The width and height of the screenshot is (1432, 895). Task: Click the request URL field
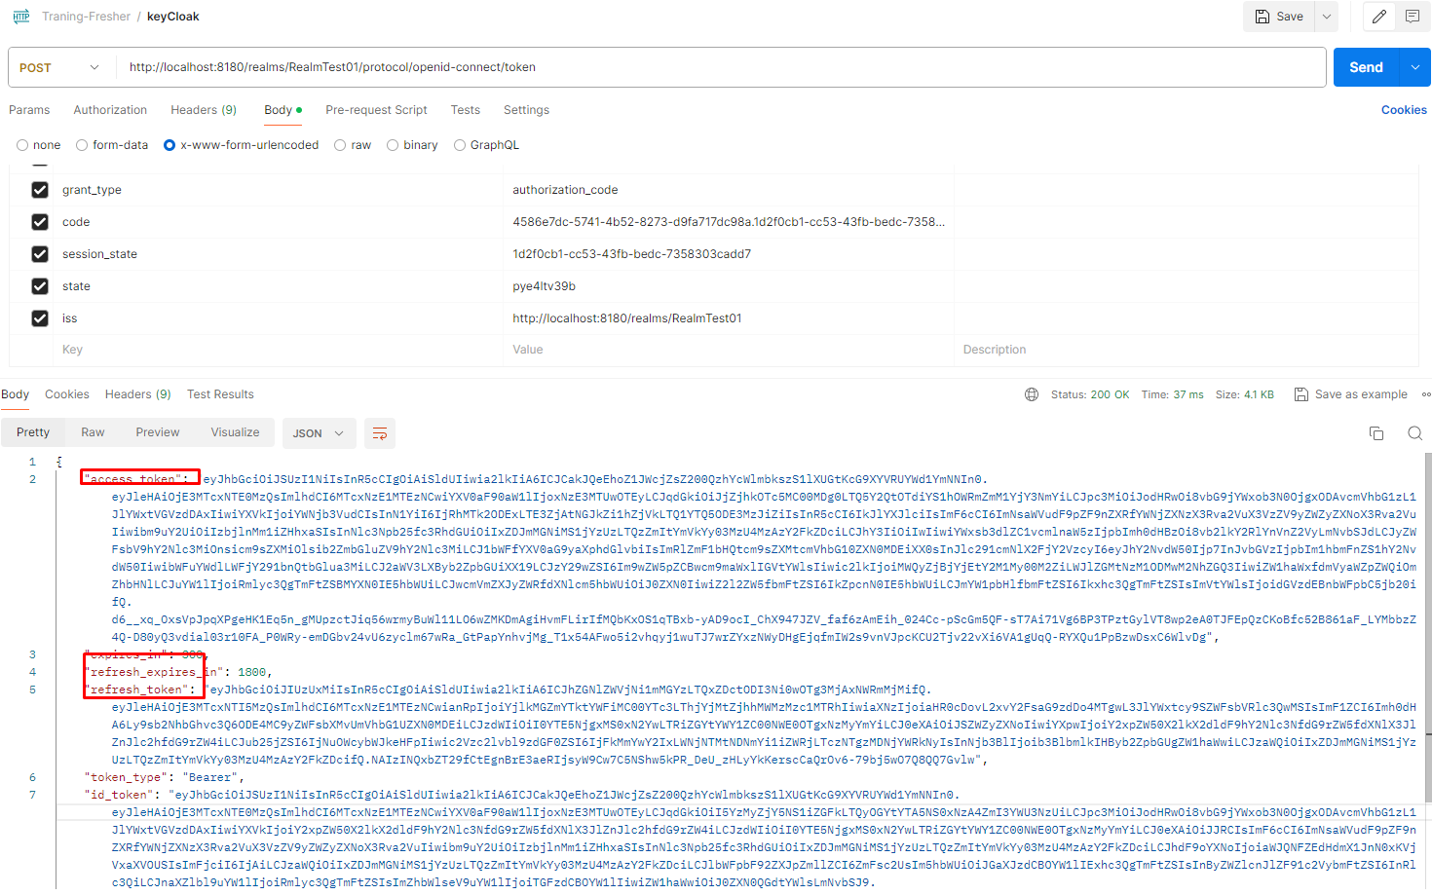pyautogui.click(x=721, y=67)
